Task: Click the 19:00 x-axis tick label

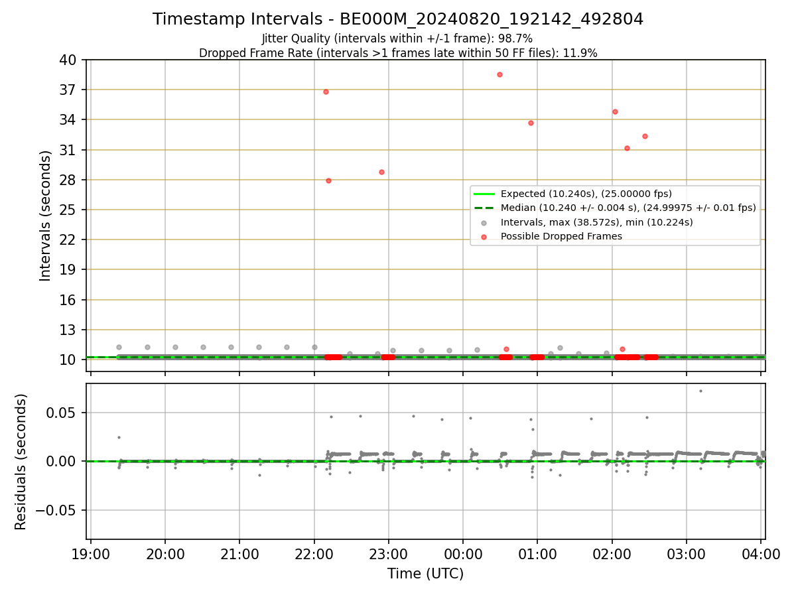Action: [91, 555]
